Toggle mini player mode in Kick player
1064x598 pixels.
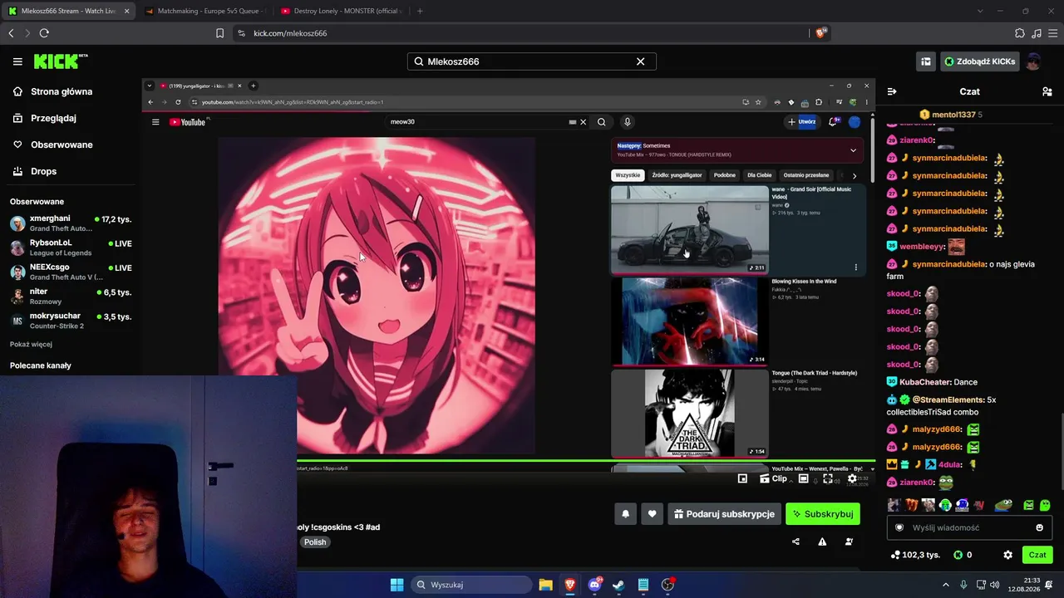coord(742,478)
